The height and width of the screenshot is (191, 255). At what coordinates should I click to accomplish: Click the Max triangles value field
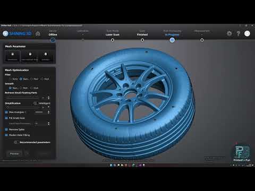[x=40, y=112]
